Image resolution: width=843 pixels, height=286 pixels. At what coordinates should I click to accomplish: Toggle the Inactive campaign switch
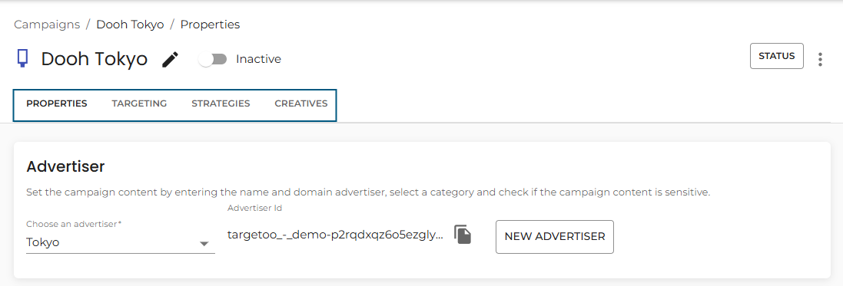tap(213, 59)
